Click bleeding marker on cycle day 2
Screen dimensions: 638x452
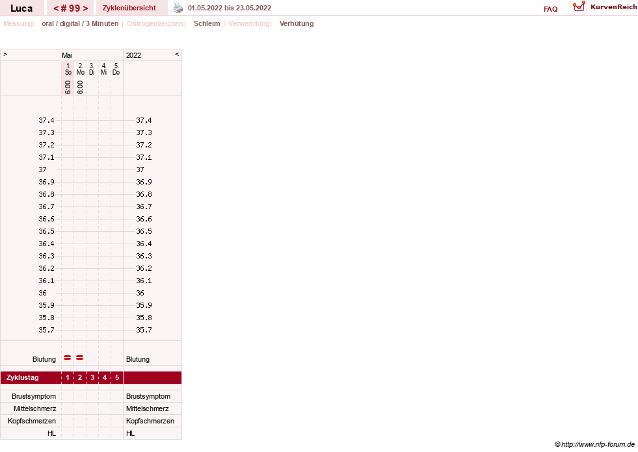click(x=80, y=358)
